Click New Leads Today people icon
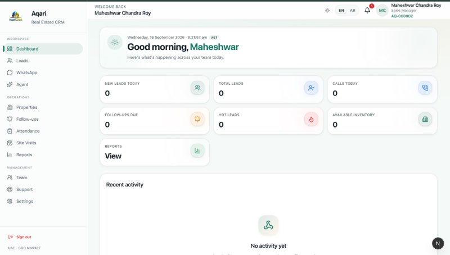The image size is (450, 255). point(197,88)
